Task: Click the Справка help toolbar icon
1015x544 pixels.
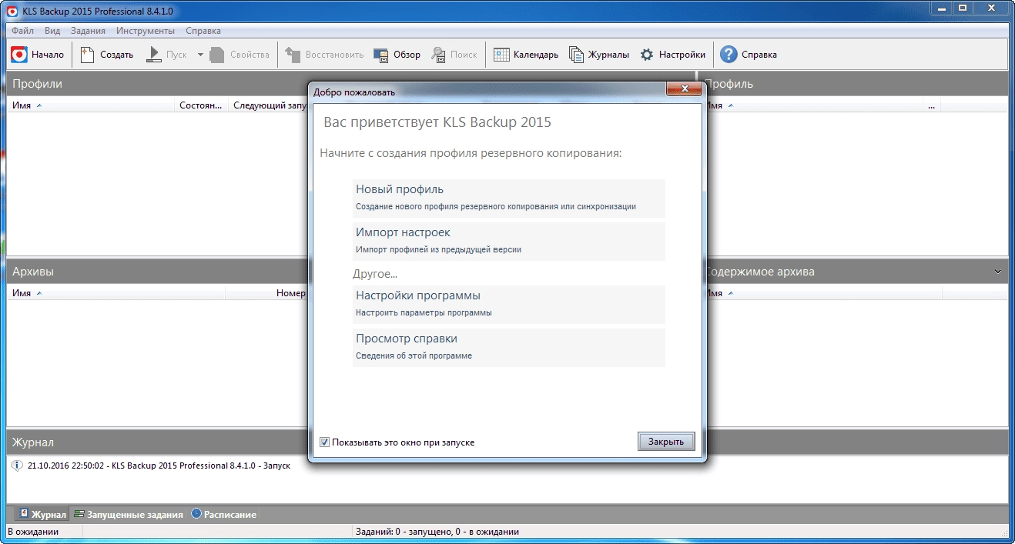Action: tap(729, 55)
